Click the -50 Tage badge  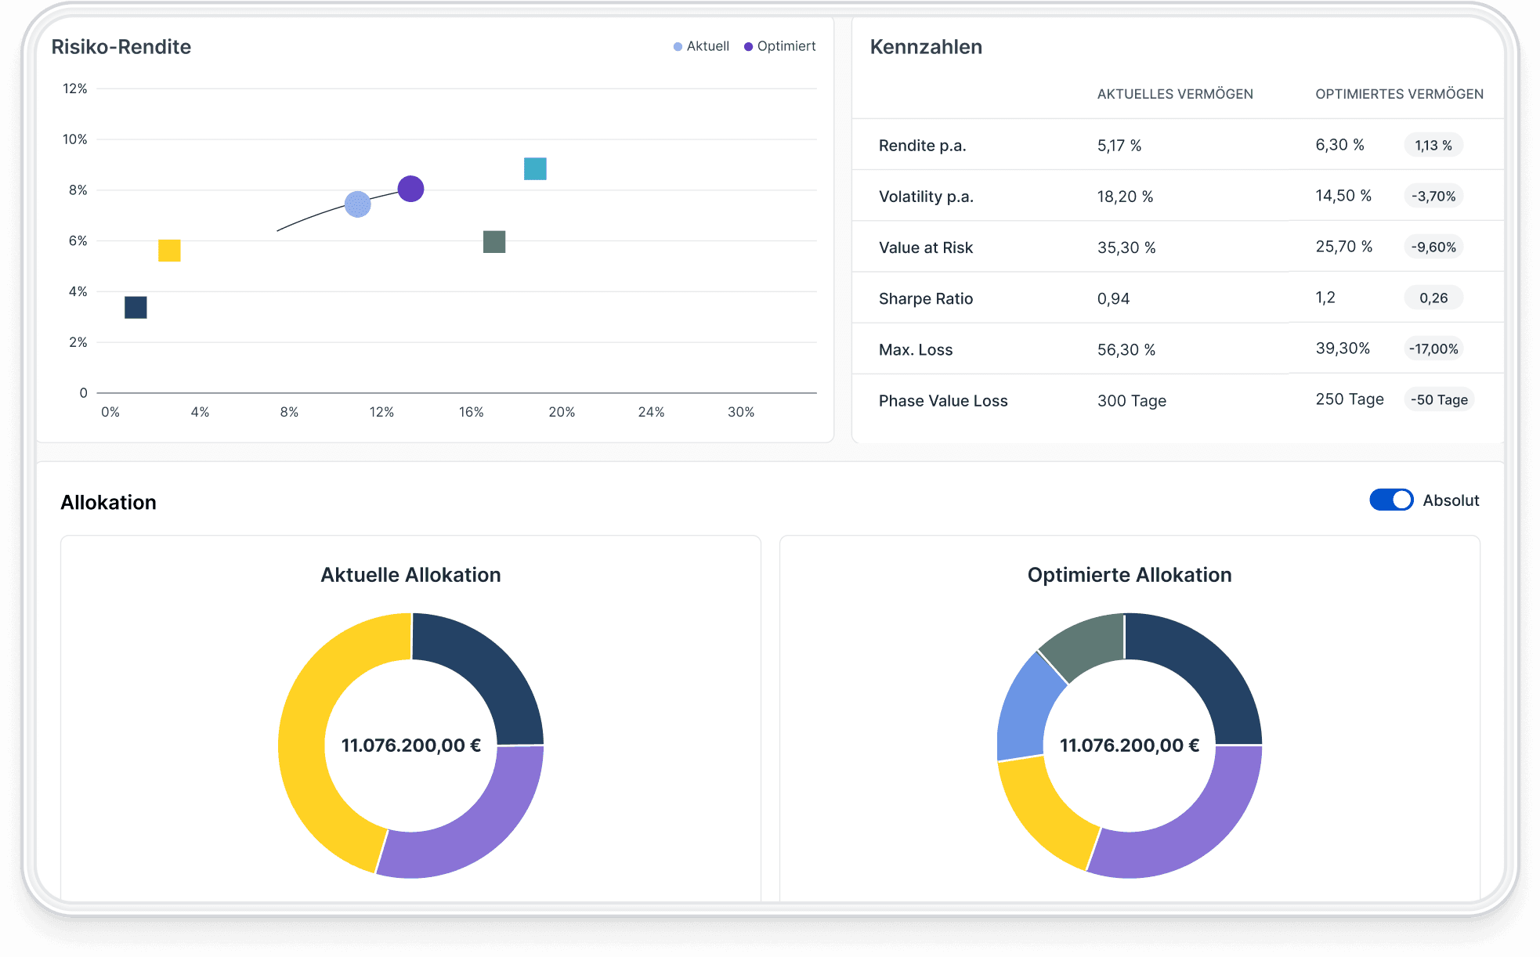1439,399
